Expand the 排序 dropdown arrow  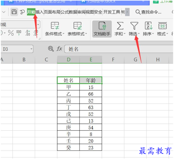153,34
